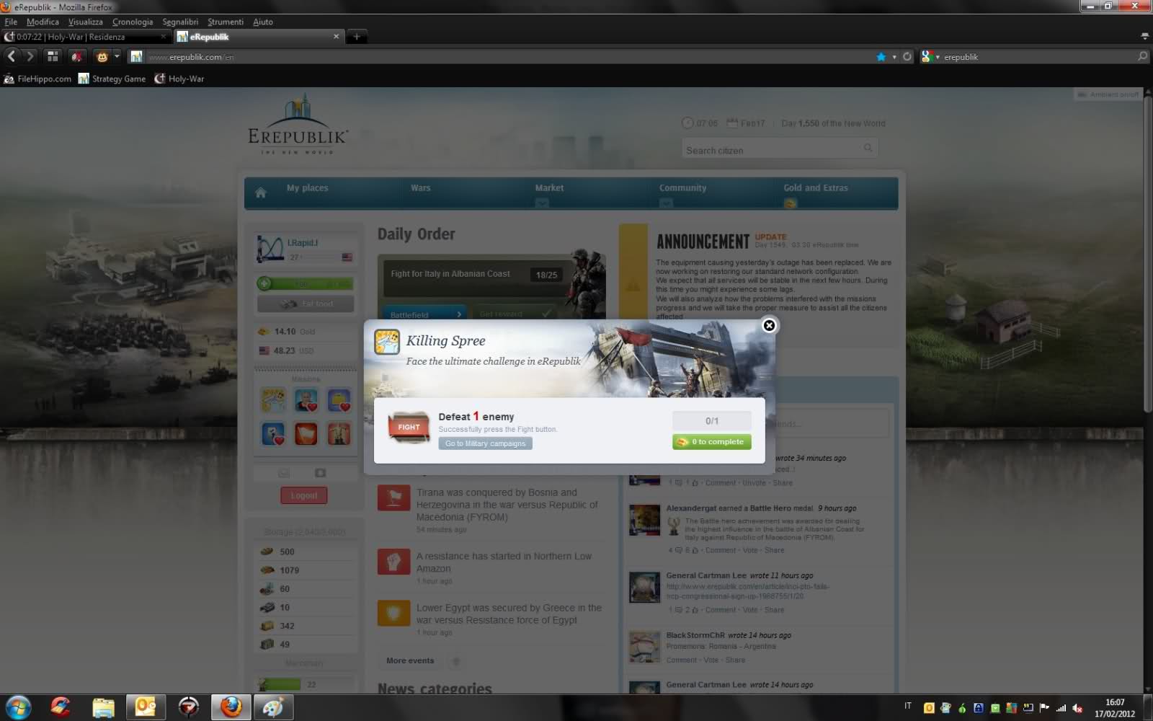This screenshot has height=721, width=1153.
Task: Go back to the previous page
Action: [x=12, y=56]
